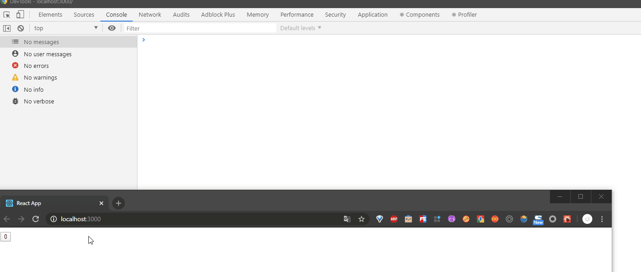
Task: Open the Adblock Plus panel tab
Action: [218, 14]
